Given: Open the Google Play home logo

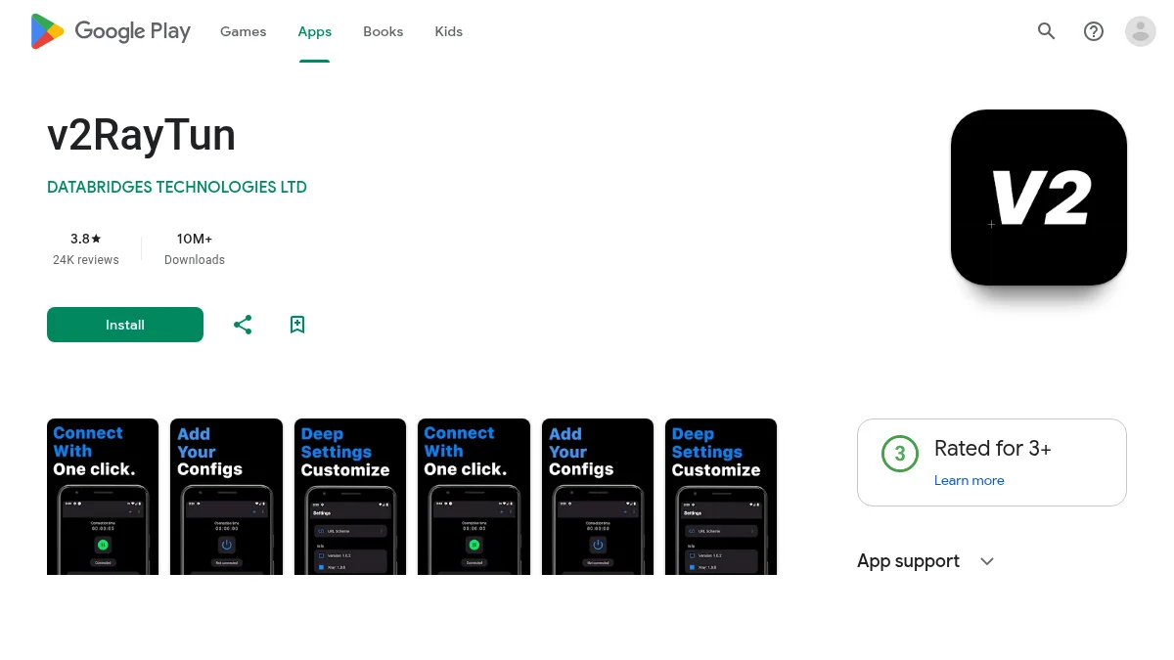Looking at the screenshot, I should click(111, 31).
